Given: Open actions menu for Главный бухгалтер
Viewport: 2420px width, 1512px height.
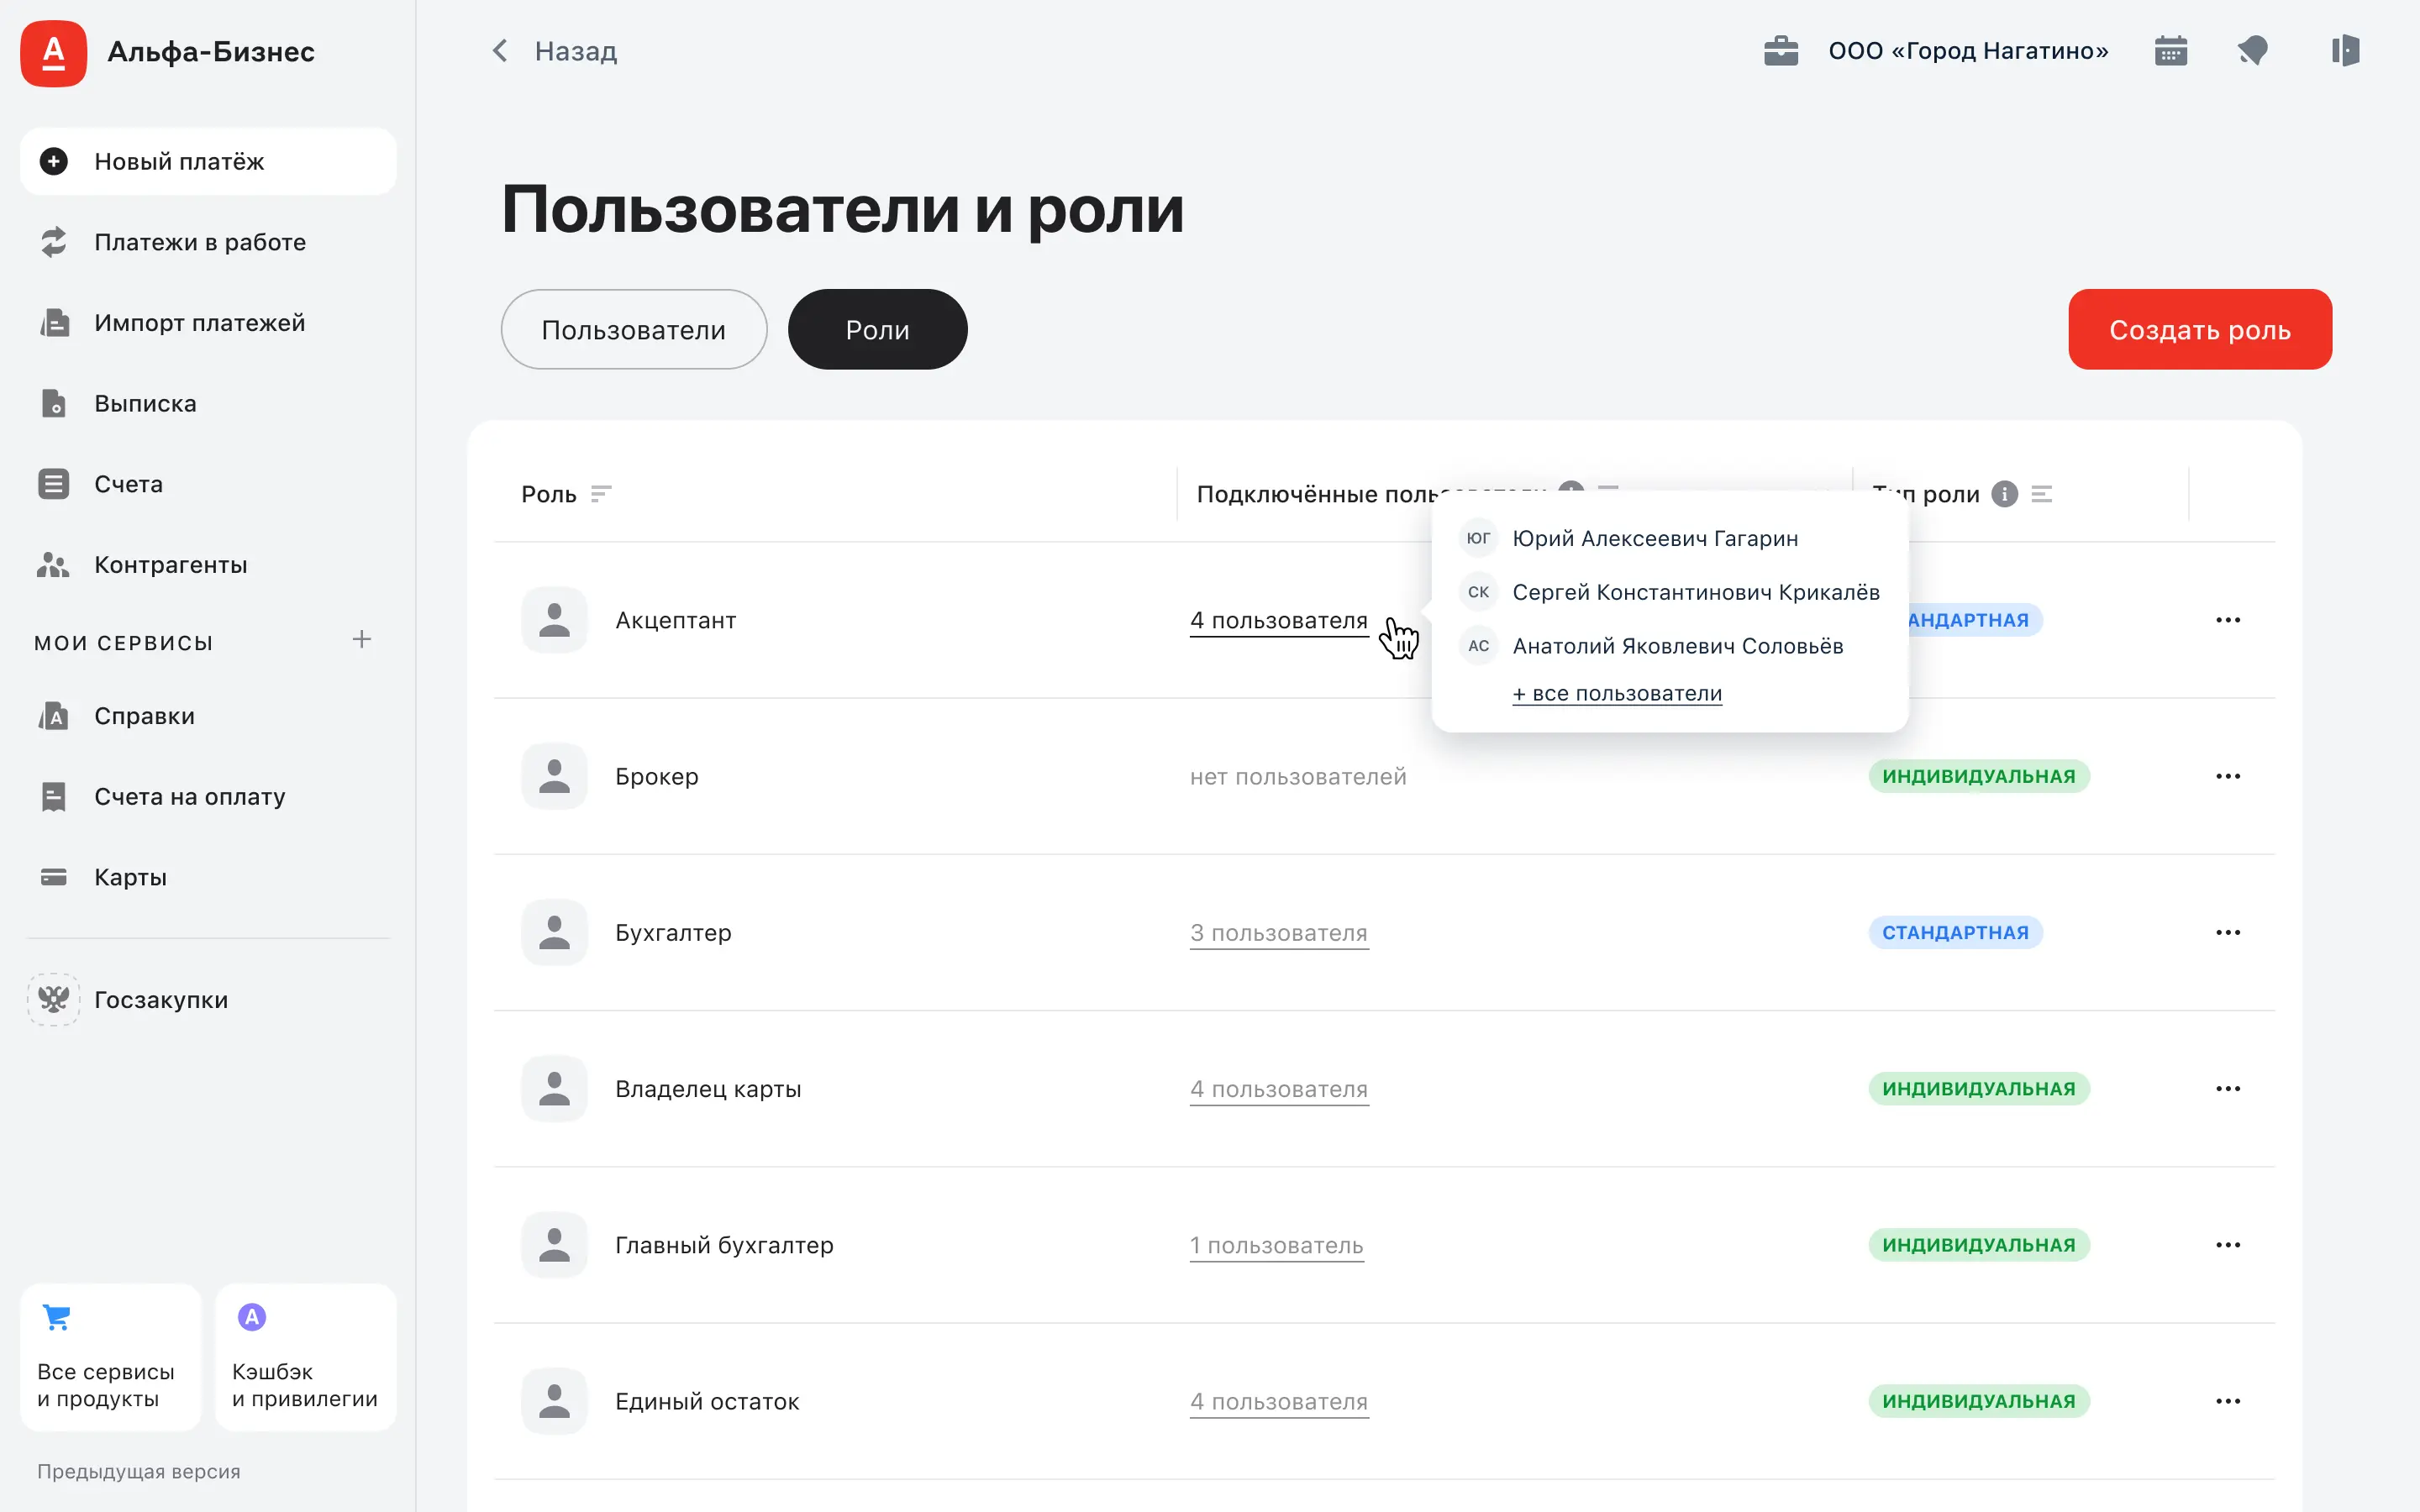Looking at the screenshot, I should (x=2227, y=1245).
